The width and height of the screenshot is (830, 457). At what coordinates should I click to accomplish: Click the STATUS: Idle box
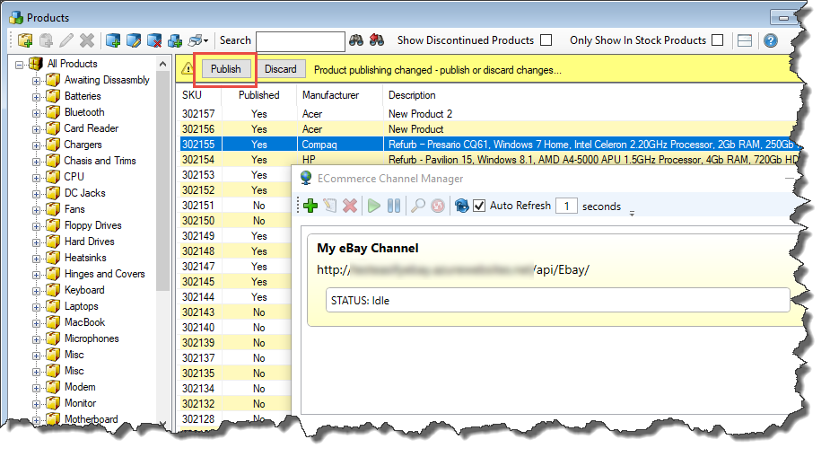tap(558, 300)
